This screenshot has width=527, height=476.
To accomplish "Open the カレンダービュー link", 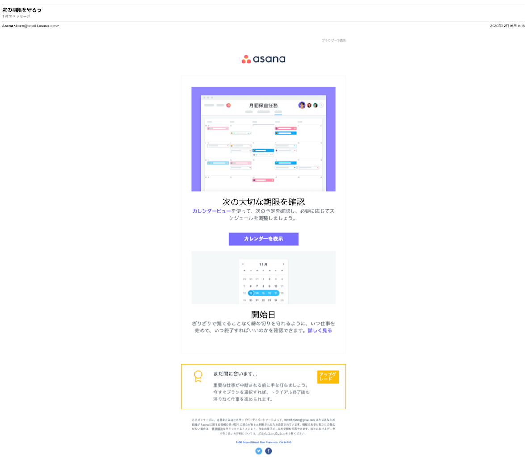I will click(212, 211).
